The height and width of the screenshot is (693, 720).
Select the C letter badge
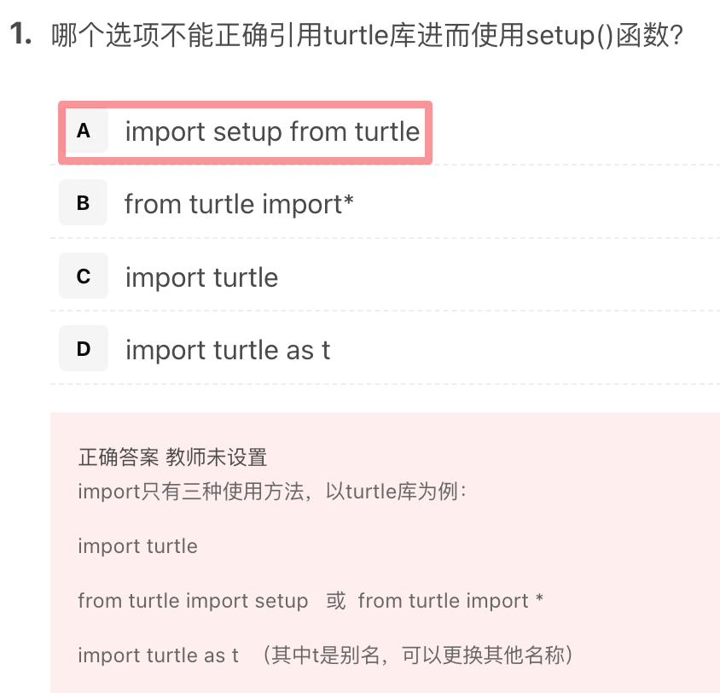[x=84, y=276]
